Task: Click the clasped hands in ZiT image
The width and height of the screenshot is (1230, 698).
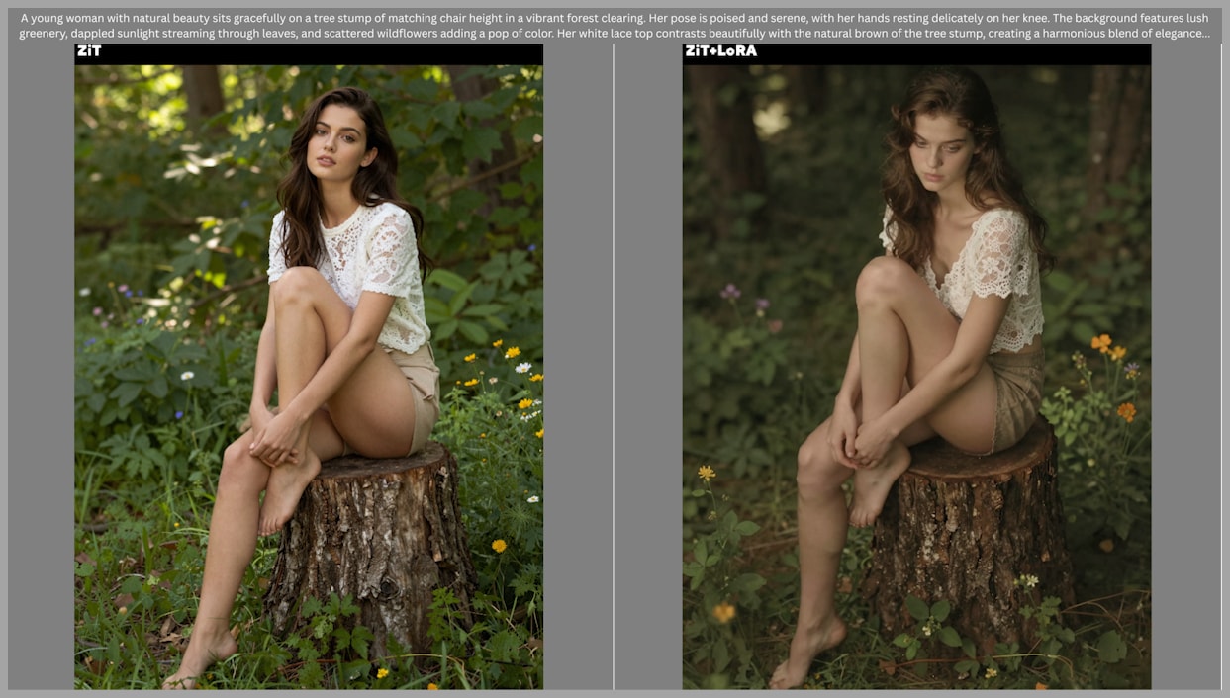Action: tap(277, 433)
